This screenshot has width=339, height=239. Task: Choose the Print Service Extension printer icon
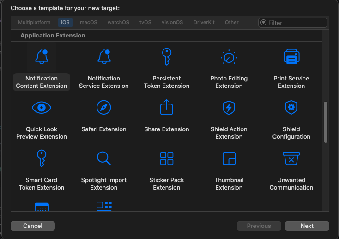[x=291, y=57]
